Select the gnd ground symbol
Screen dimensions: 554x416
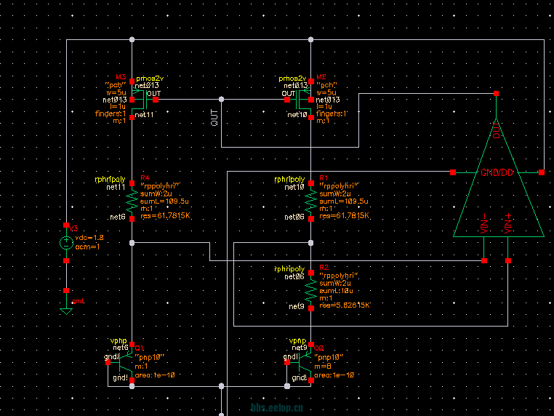[x=66, y=309]
